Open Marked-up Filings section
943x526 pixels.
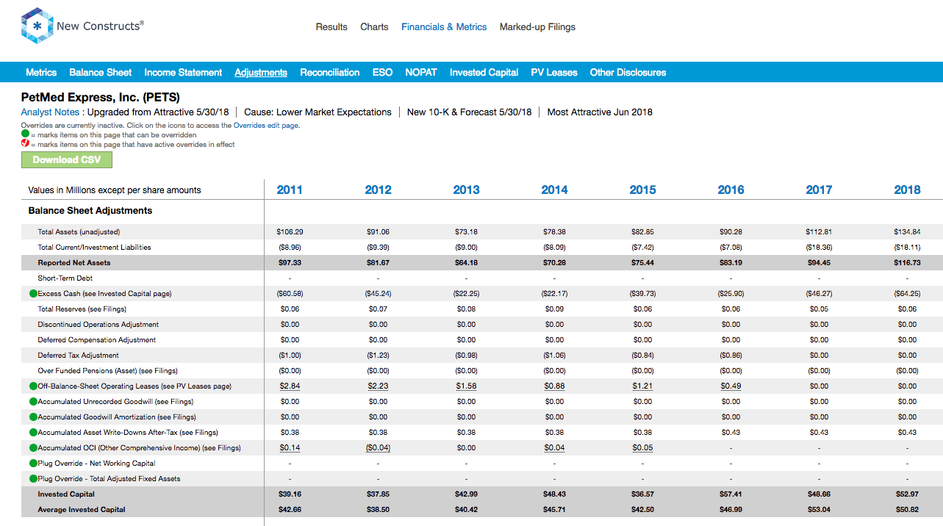pos(537,26)
